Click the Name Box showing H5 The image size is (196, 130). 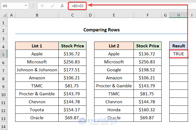coord(12,6)
